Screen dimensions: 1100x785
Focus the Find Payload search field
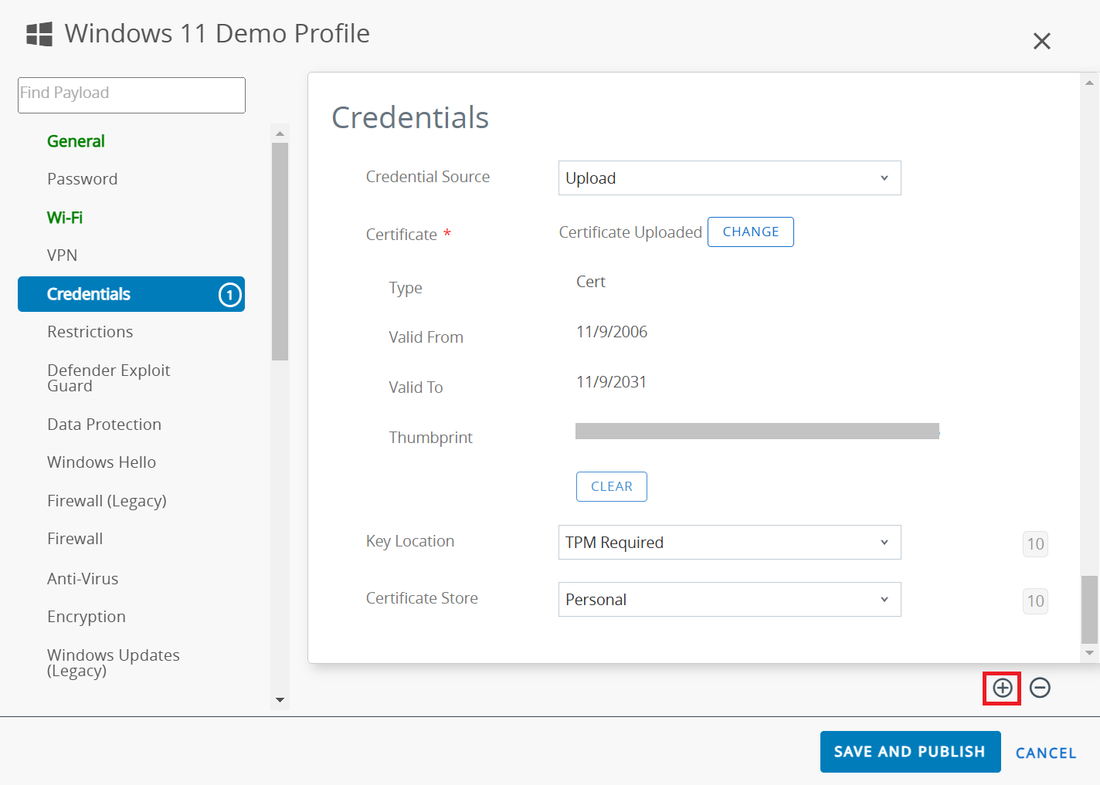click(131, 95)
